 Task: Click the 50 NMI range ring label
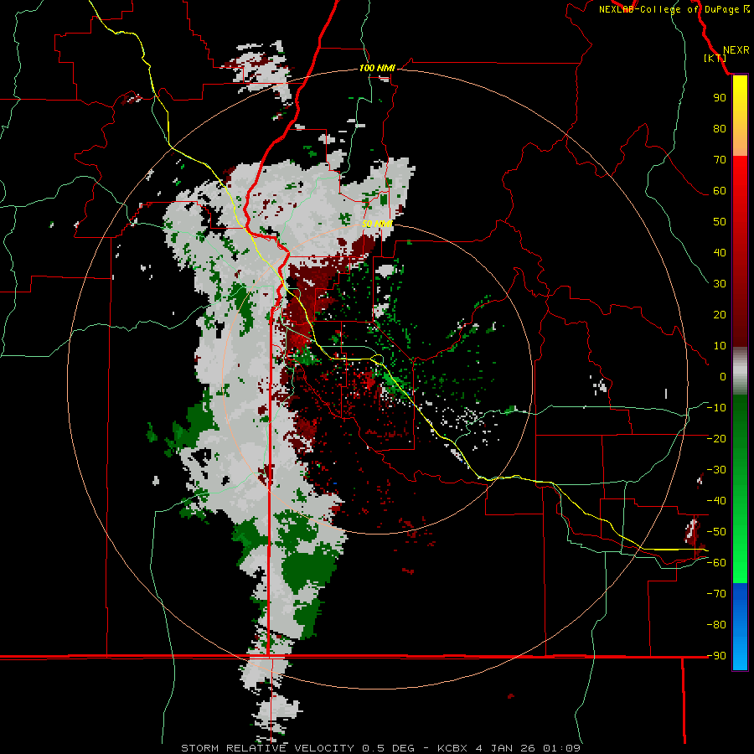coord(377,224)
